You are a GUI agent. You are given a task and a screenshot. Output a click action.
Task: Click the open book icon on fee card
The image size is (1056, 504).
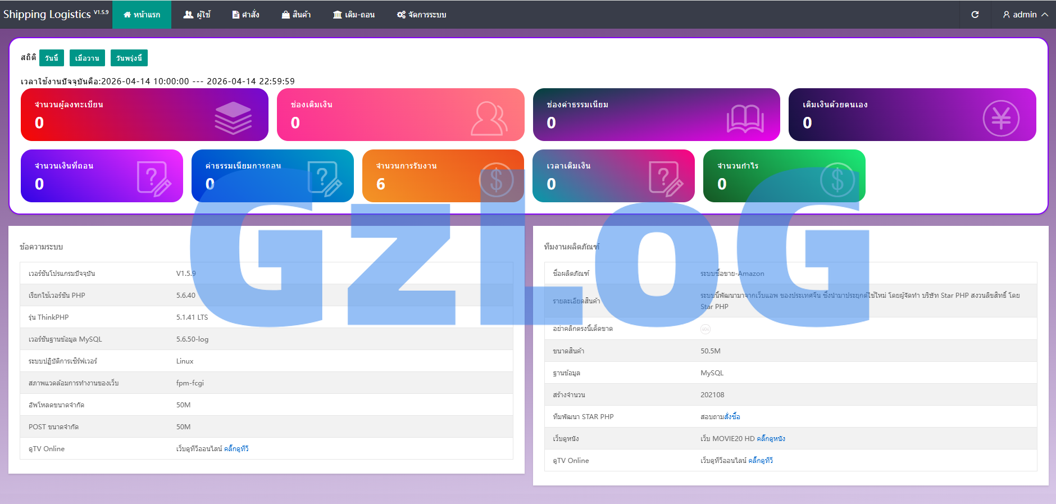745,119
